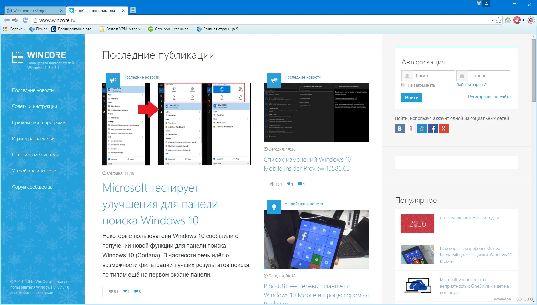Open dropdown arrow beside ad blocker icon
The width and height of the screenshot is (537, 305).
[523, 20]
